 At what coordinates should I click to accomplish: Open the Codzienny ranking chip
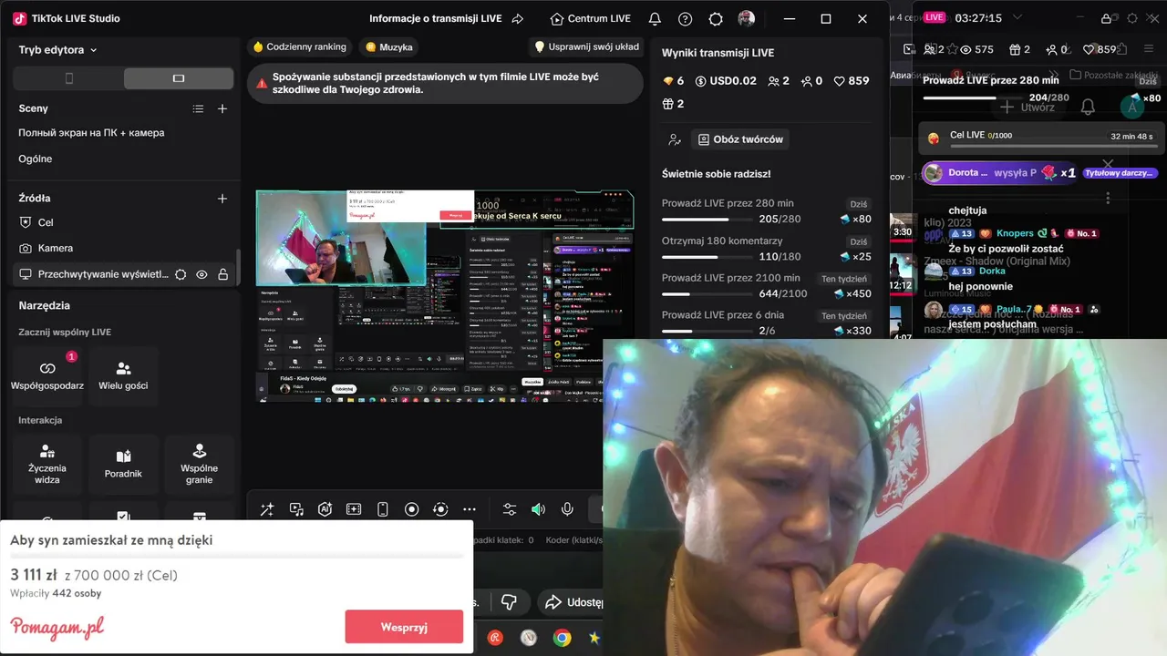click(300, 46)
